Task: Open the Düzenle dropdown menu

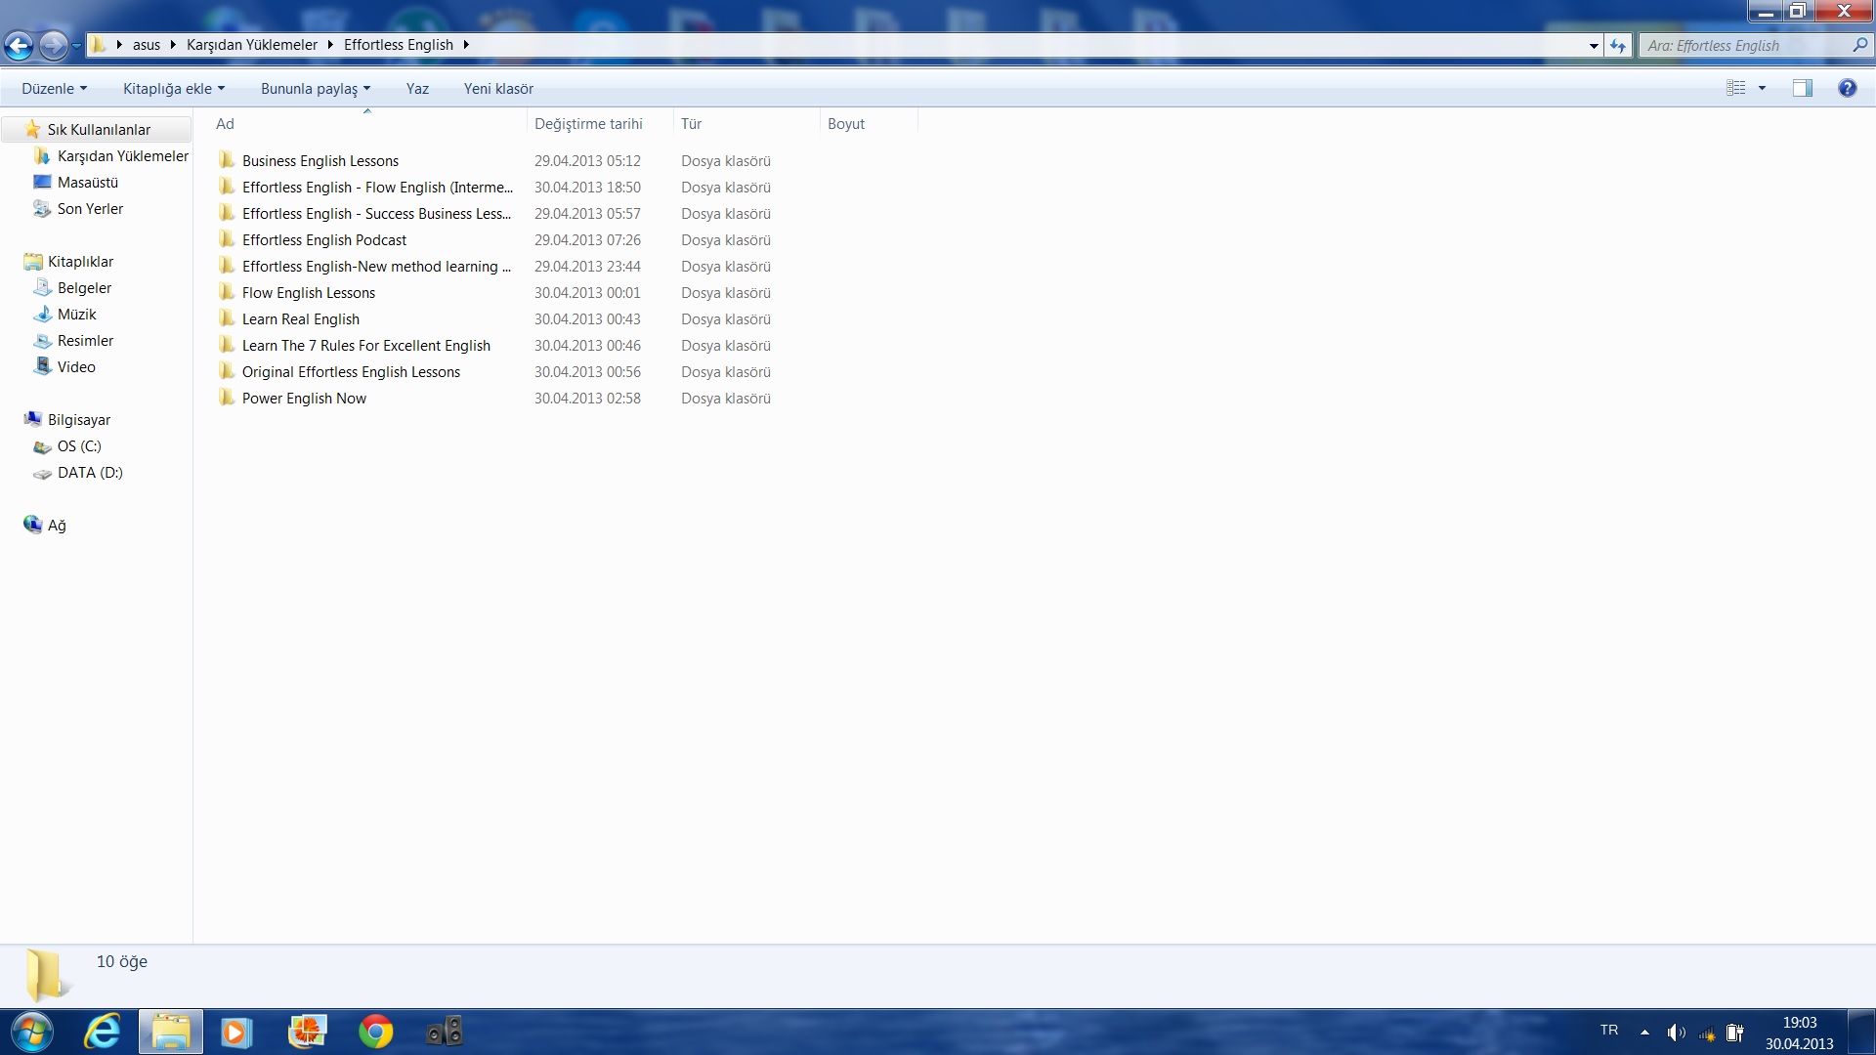Action: point(54,88)
